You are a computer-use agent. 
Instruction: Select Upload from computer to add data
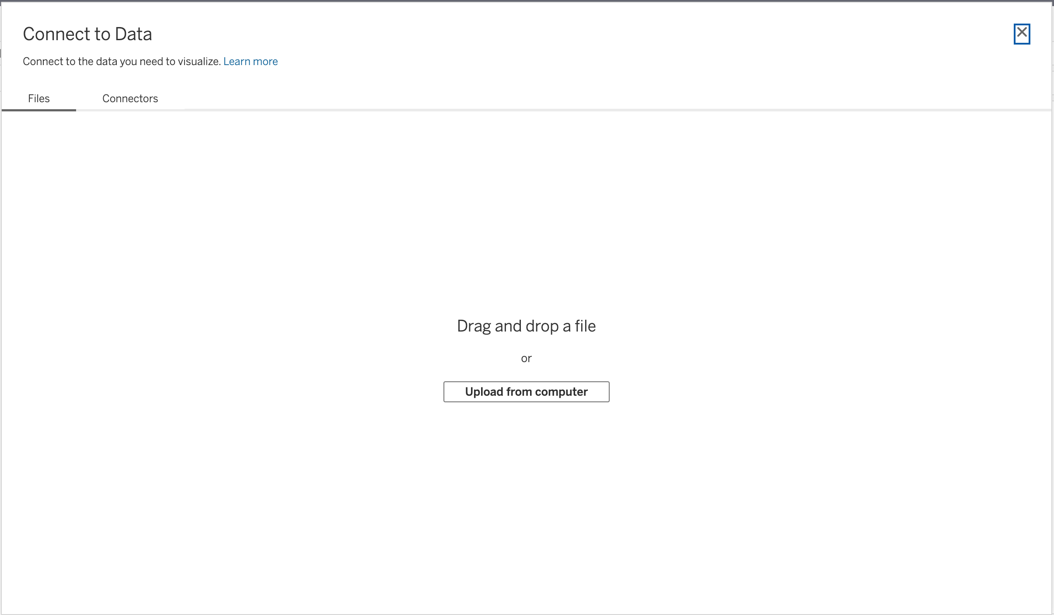526,391
